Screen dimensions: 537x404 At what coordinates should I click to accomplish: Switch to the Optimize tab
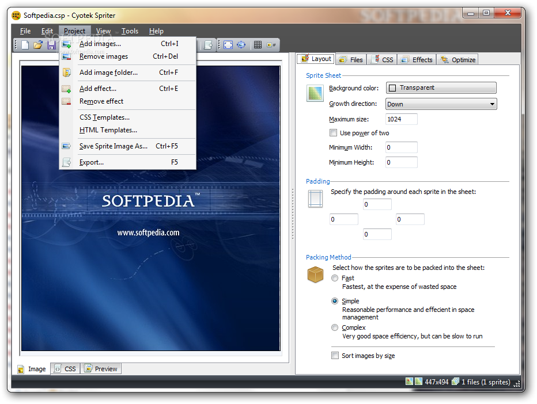click(x=458, y=60)
